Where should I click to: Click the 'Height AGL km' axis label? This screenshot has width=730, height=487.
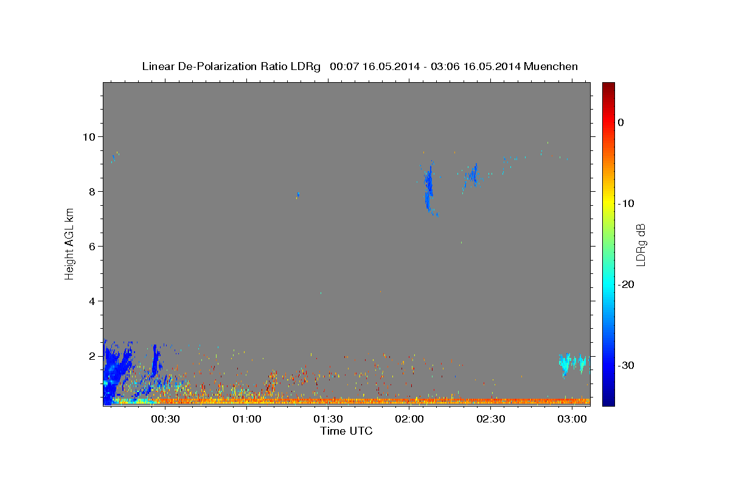69,243
